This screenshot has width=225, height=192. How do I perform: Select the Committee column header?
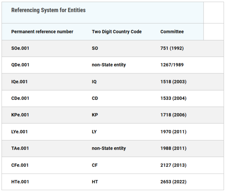172,32
